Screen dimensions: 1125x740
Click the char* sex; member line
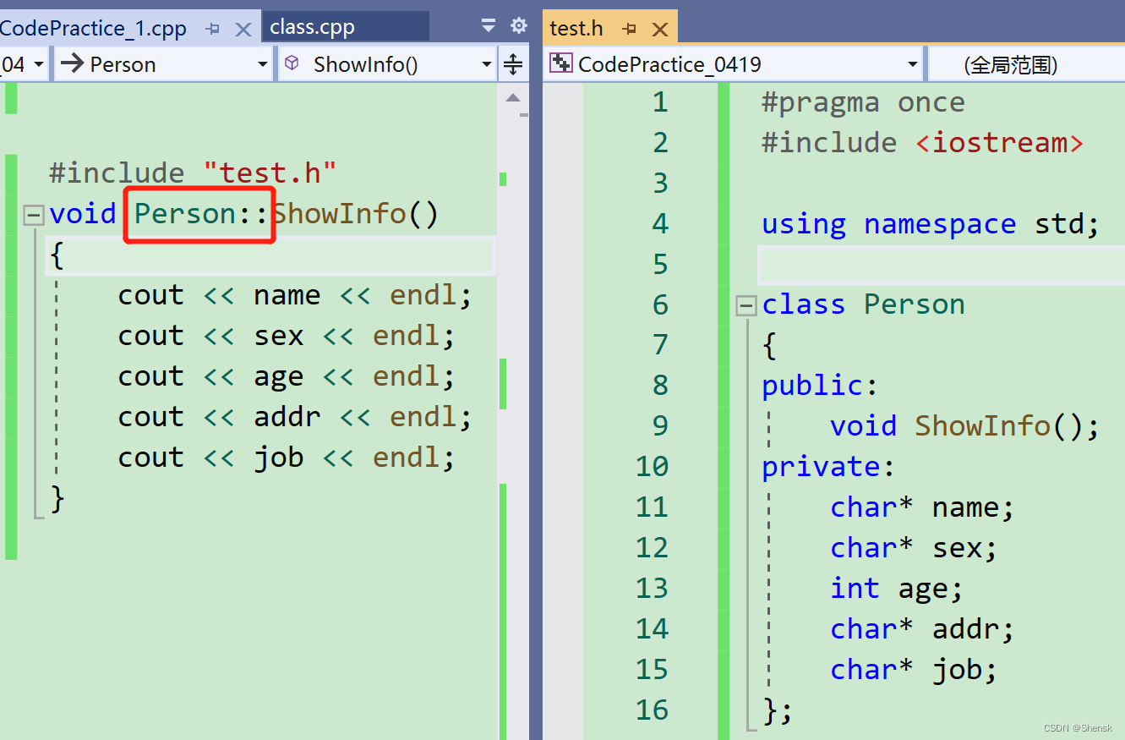click(914, 548)
